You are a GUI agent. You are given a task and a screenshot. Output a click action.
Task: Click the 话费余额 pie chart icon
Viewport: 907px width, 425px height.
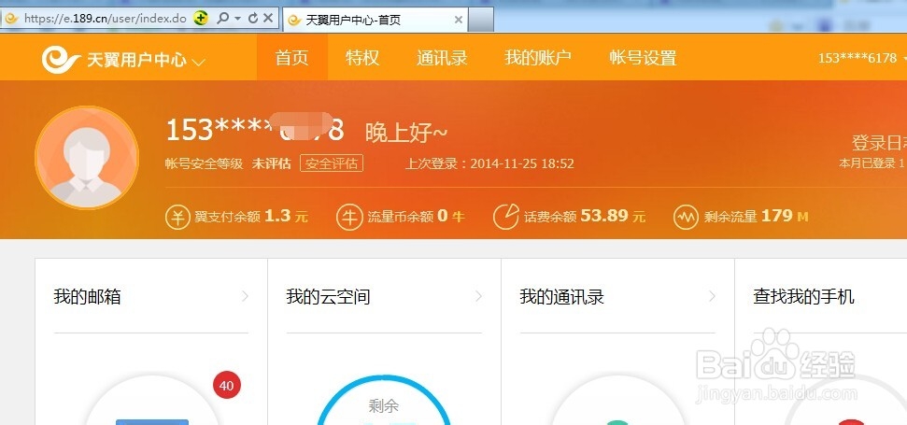point(505,218)
